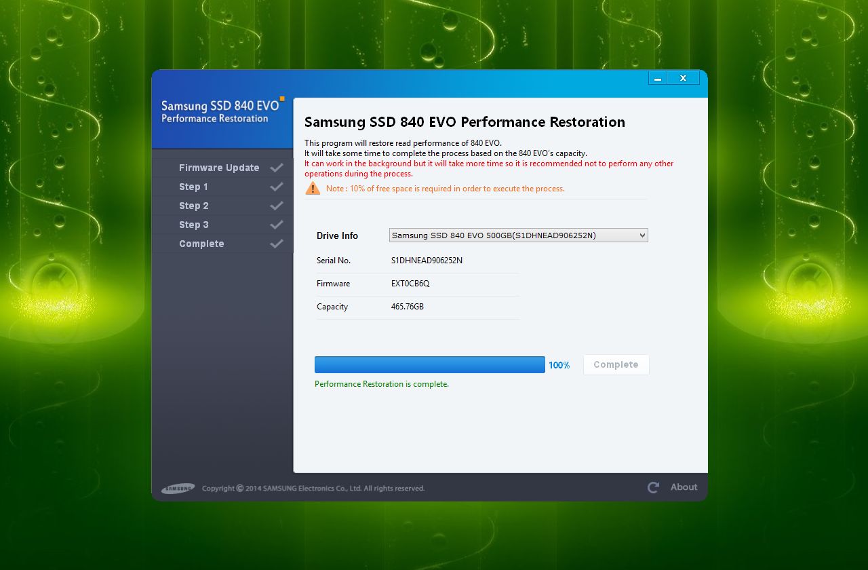Click the note about 10% free space

click(445, 189)
